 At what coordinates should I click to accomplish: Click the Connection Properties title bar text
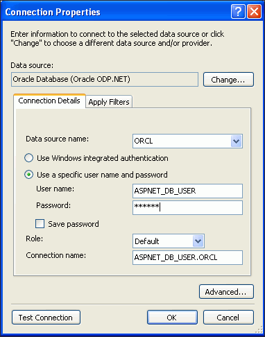[53, 12]
